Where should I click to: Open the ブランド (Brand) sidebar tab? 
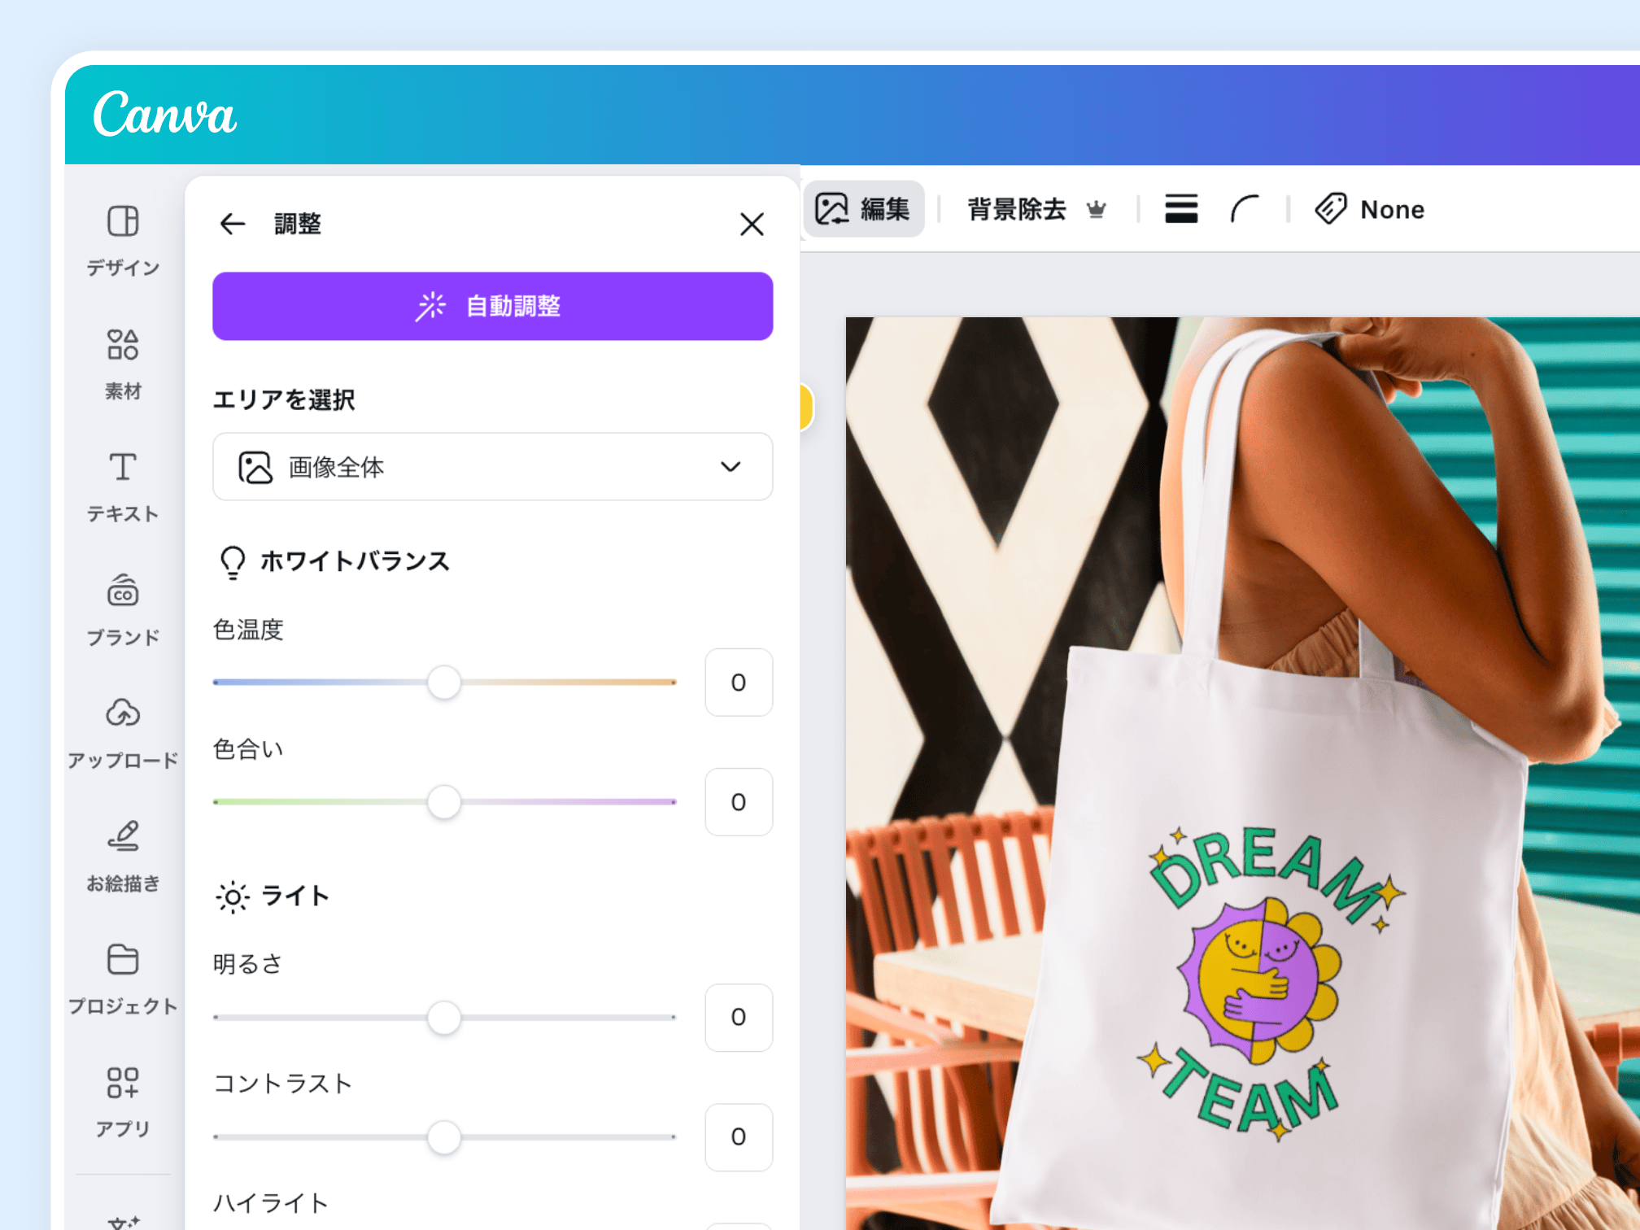click(123, 610)
